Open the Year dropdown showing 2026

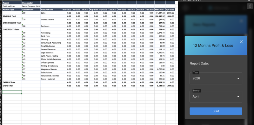point(216,78)
